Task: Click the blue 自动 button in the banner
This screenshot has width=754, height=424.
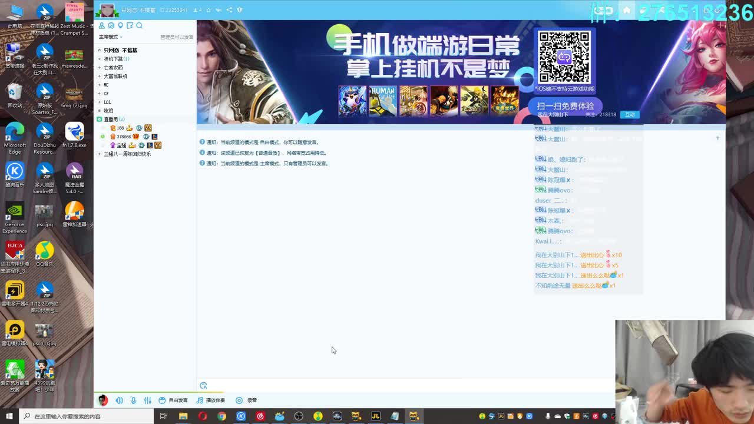Action: (x=630, y=114)
